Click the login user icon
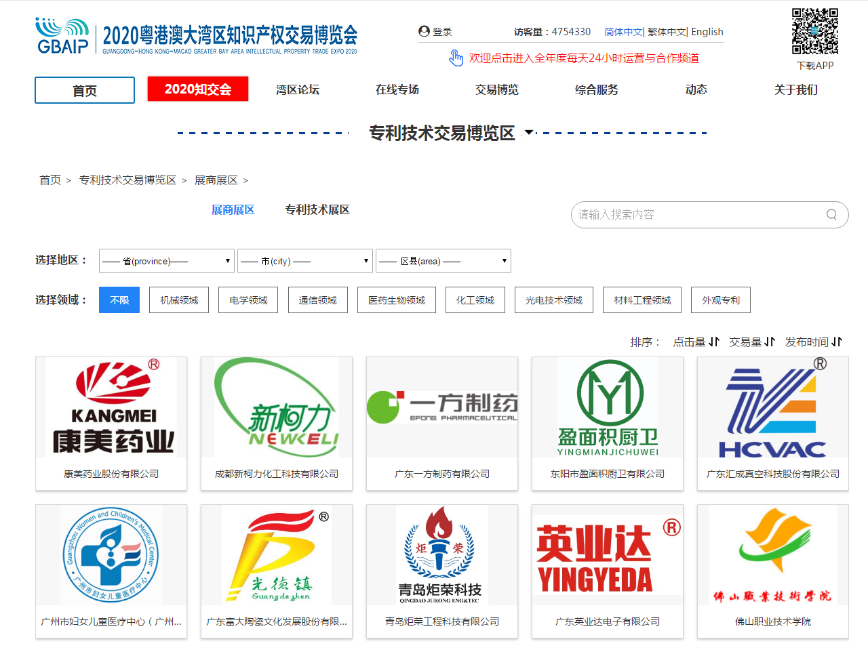Viewport: 868px width, 652px height. pyautogui.click(x=425, y=31)
